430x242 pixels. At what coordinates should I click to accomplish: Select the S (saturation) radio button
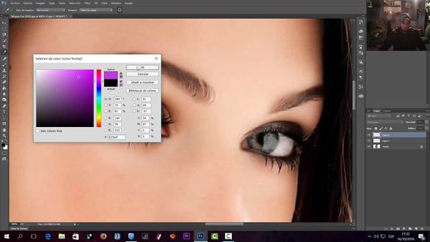[x=106, y=105]
